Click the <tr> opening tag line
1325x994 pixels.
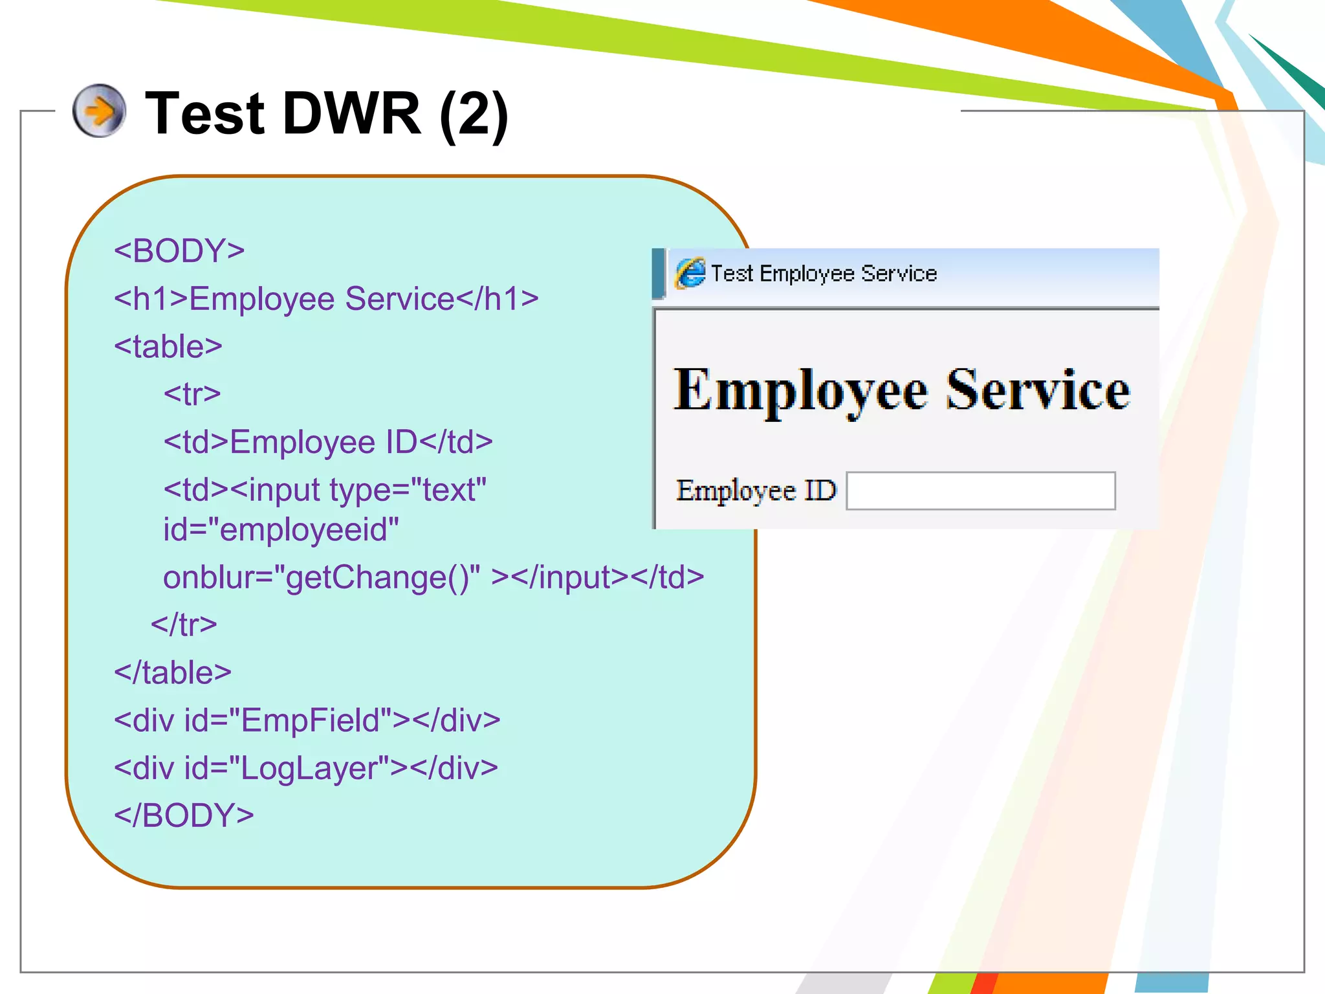point(192,394)
